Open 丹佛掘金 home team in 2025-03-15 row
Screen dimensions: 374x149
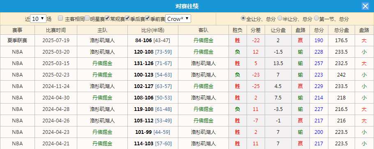(102, 63)
